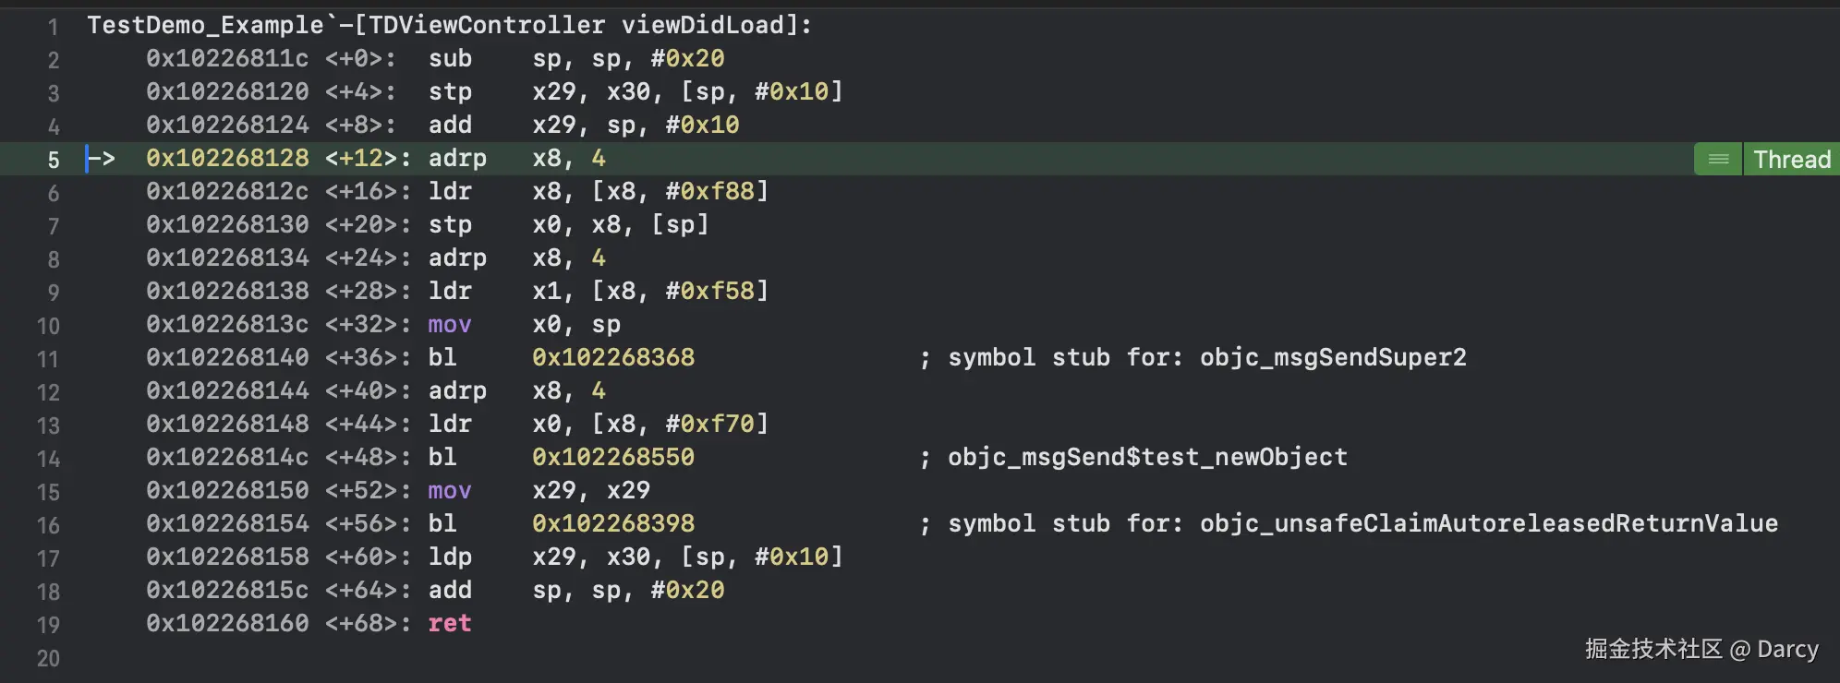Click line number 19 beside ret
Image resolution: width=1840 pixels, height=683 pixels.
click(48, 626)
